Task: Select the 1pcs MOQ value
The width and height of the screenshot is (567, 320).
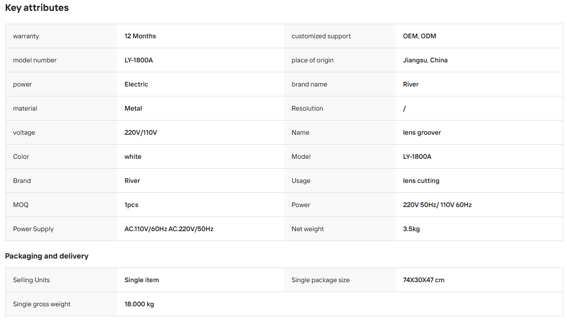Action: [131, 205]
